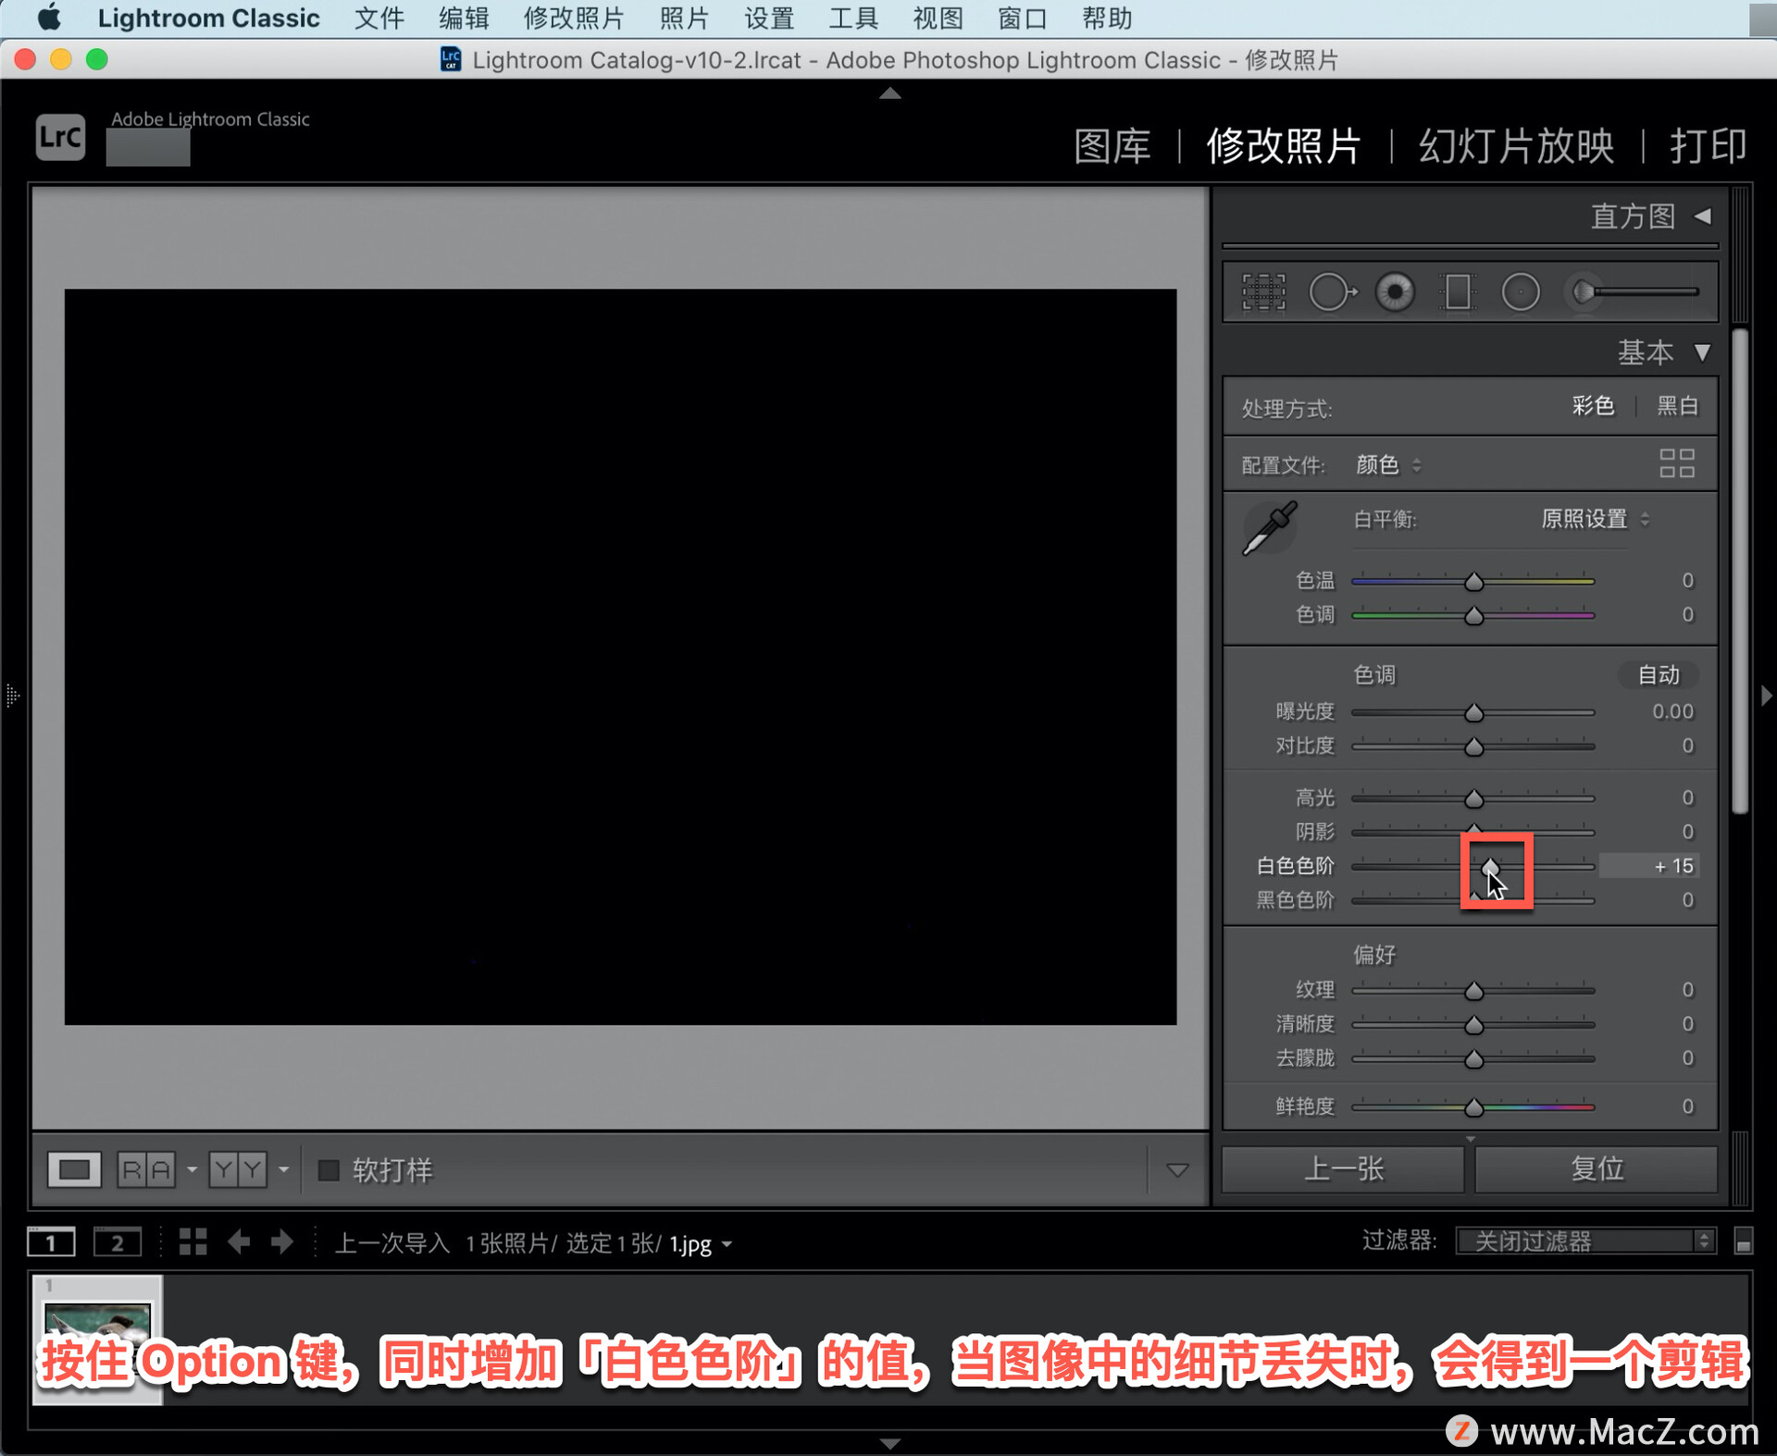Select the Red Eye Correction tool
This screenshot has height=1456, width=1777.
click(x=1395, y=292)
